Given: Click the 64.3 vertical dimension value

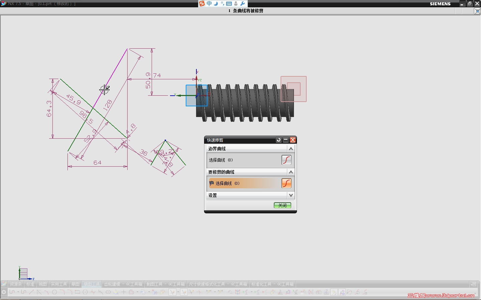Looking at the screenshot, I should click(x=49, y=109).
